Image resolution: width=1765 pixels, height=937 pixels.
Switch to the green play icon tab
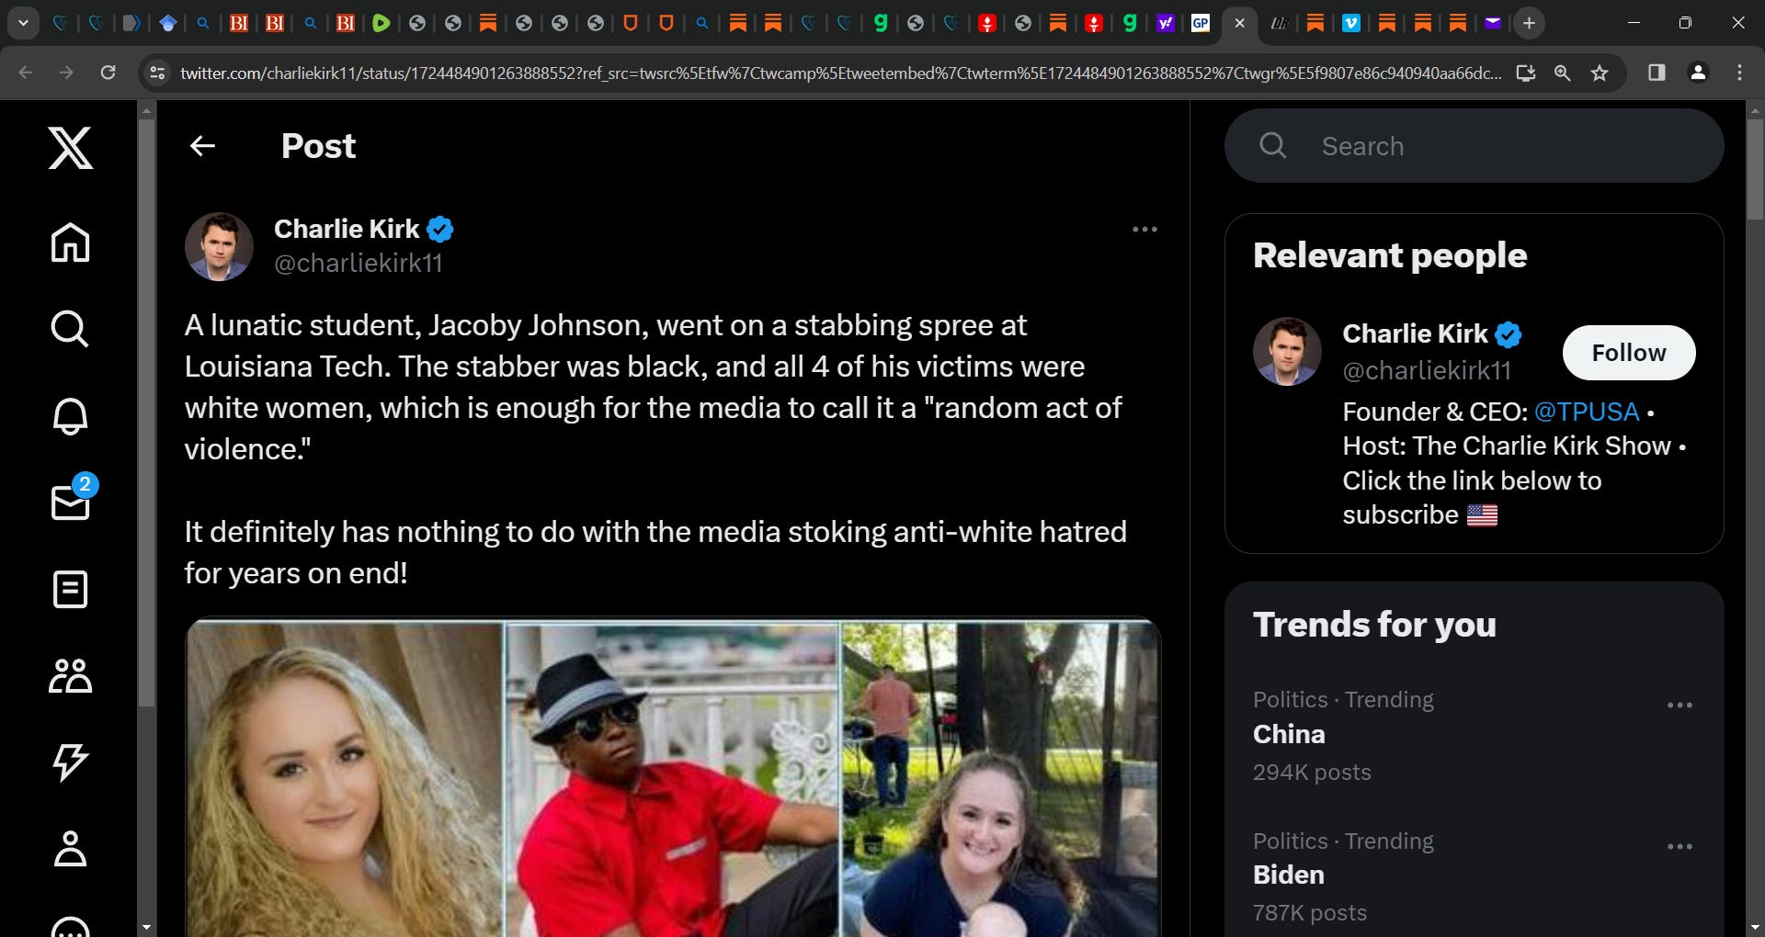pos(381,23)
